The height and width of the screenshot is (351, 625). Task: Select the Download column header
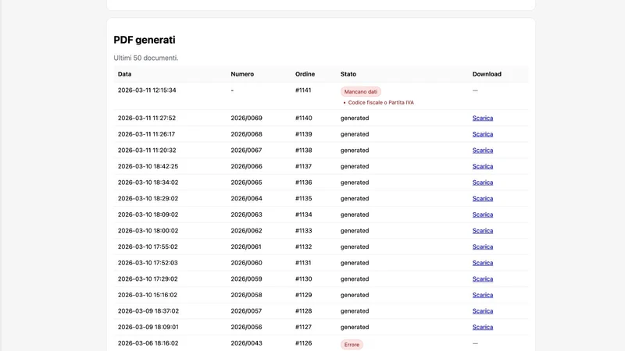point(487,74)
